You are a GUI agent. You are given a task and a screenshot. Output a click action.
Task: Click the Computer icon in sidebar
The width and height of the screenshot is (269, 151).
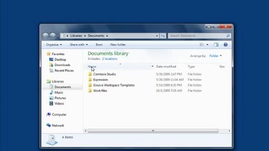[x=49, y=115]
